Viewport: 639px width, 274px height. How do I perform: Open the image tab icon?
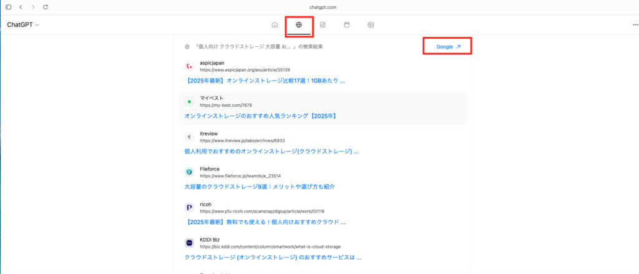coord(323,25)
